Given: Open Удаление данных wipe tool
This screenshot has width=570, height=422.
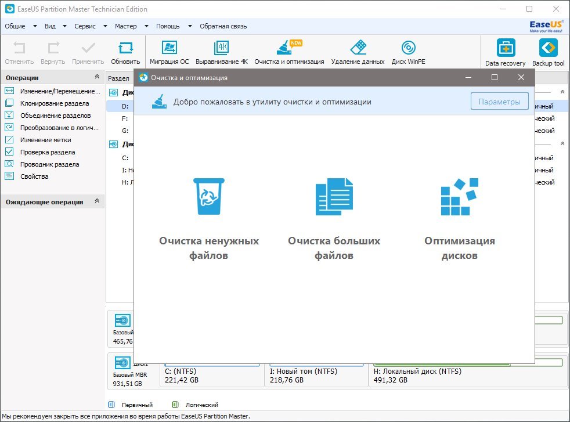Looking at the screenshot, I should [358, 52].
